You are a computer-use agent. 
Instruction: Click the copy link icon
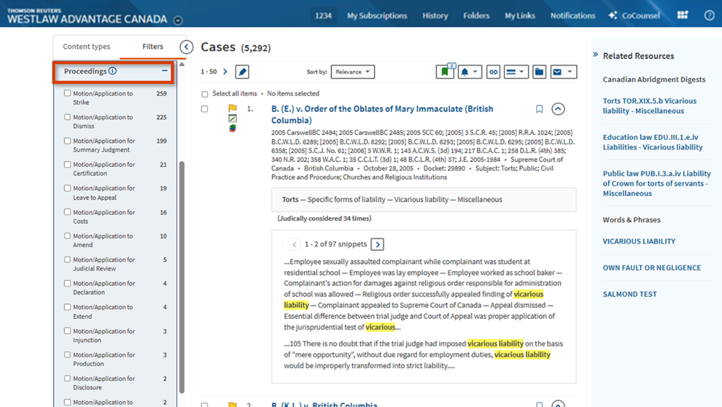(493, 72)
